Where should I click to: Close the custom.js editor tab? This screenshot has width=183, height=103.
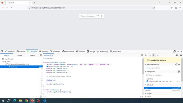(x=52, y=55)
